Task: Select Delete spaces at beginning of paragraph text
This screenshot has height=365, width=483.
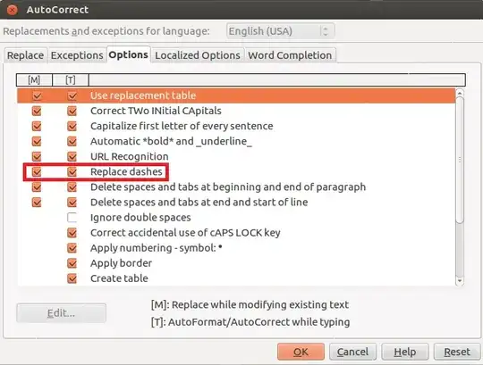Action: [x=228, y=187]
